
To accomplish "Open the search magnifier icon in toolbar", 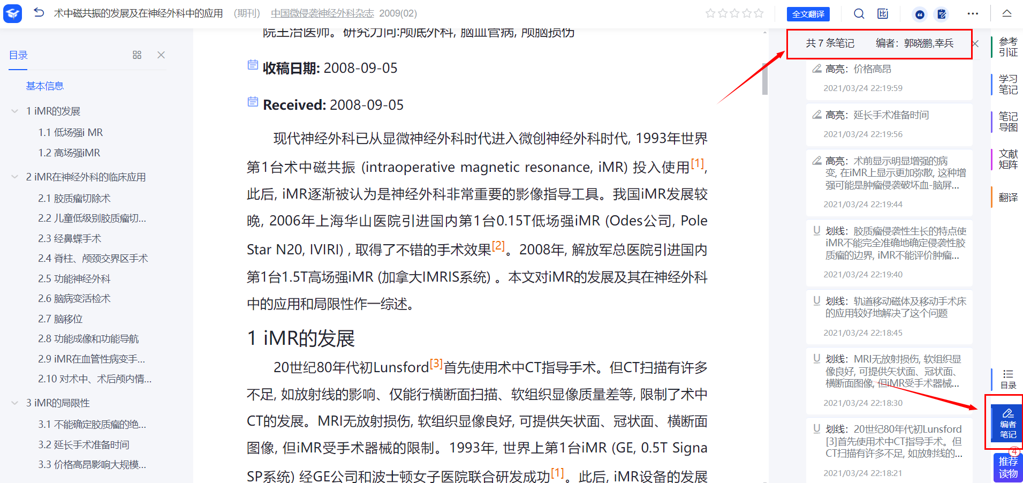I will coord(859,14).
